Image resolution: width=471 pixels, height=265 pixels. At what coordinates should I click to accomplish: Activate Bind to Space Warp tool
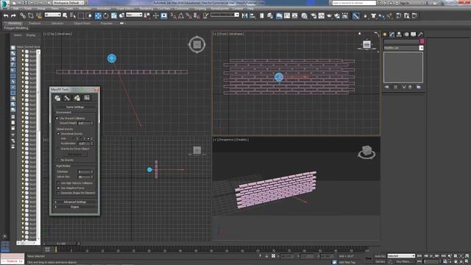tap(39, 15)
